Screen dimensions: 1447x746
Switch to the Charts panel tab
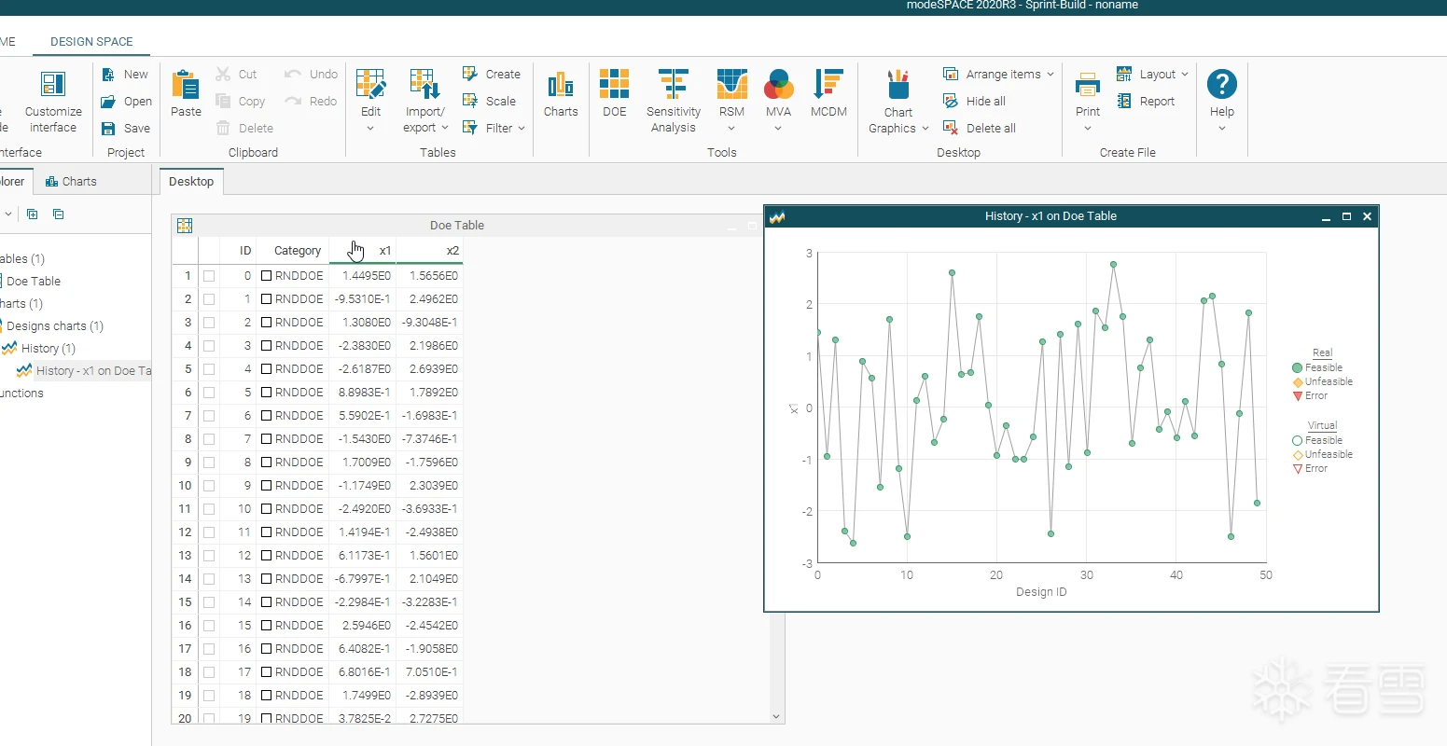tap(71, 182)
